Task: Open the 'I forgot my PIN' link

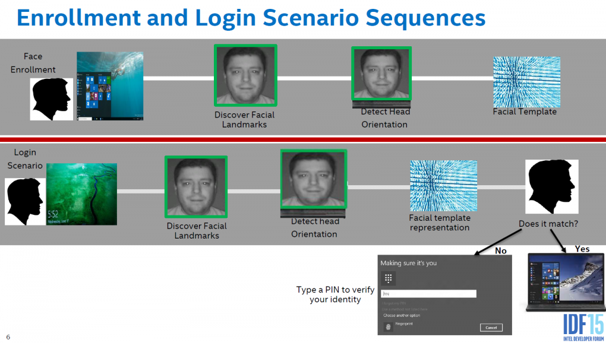Action: point(394,304)
